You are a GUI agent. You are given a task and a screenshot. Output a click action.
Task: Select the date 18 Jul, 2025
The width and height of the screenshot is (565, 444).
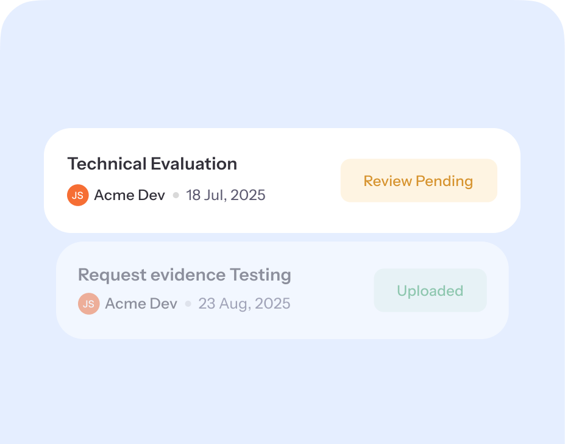[x=226, y=195]
